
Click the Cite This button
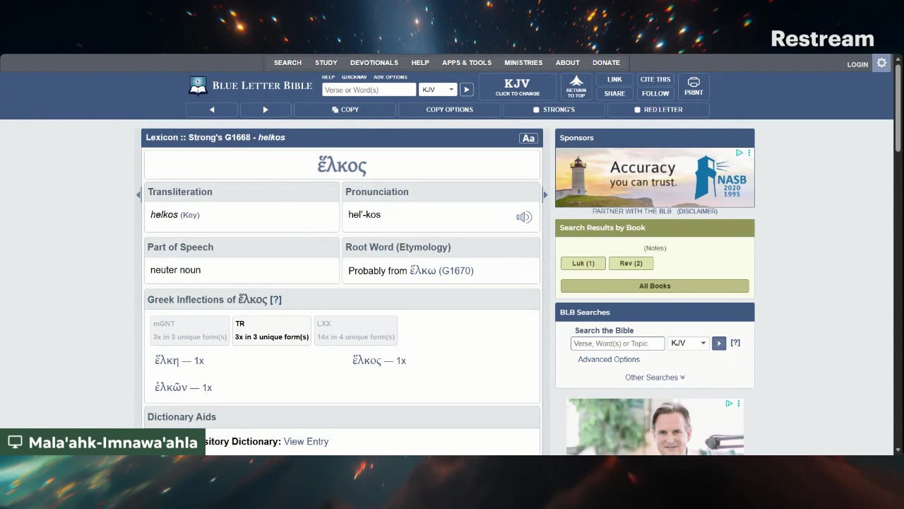pos(655,79)
